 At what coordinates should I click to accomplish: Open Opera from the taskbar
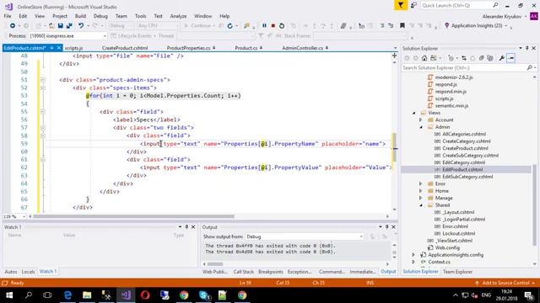pos(145,295)
